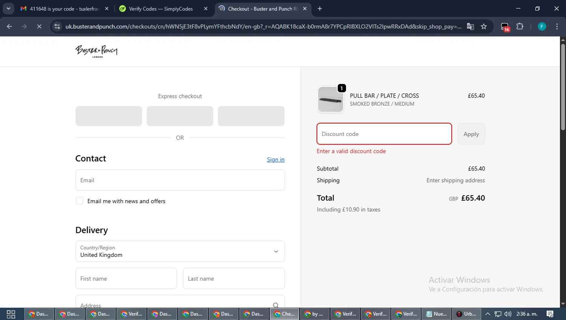Image resolution: width=566 pixels, height=320 pixels.
Task: Click the 'Enter shipping address' text
Action: [456, 180]
